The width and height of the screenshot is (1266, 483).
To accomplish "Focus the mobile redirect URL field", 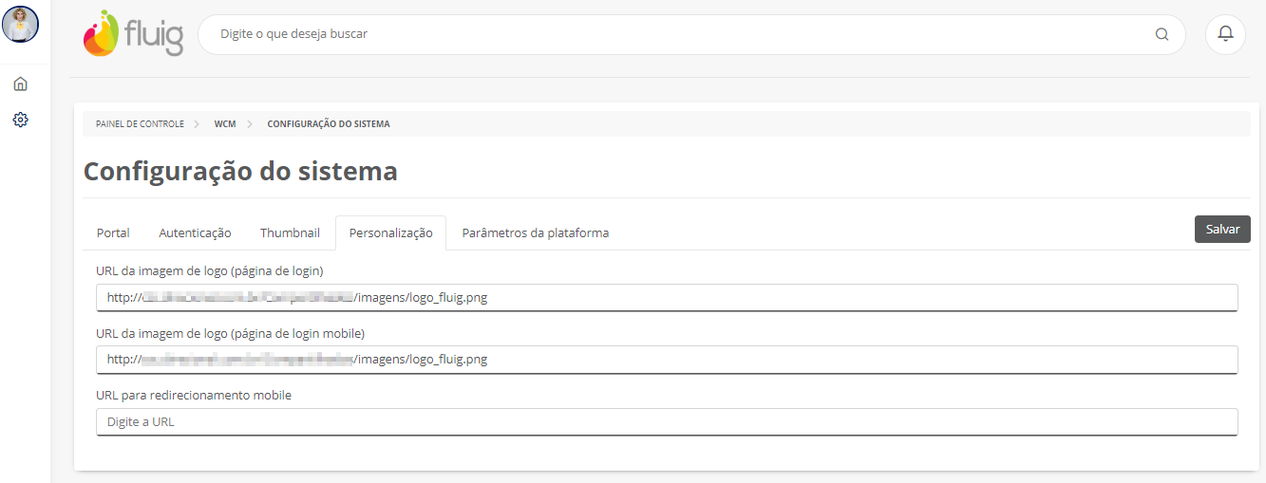I will (x=667, y=421).
